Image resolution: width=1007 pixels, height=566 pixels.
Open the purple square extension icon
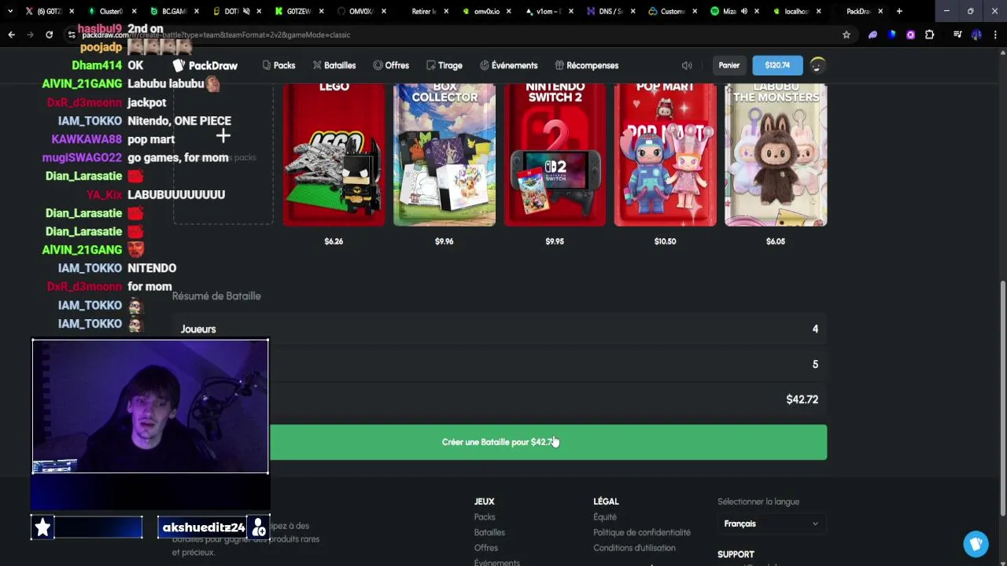pyautogui.click(x=910, y=35)
